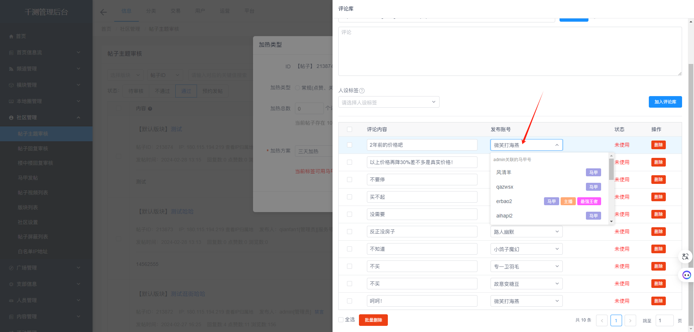Select the 待审核 status filter
694x332 pixels.
pos(136,91)
